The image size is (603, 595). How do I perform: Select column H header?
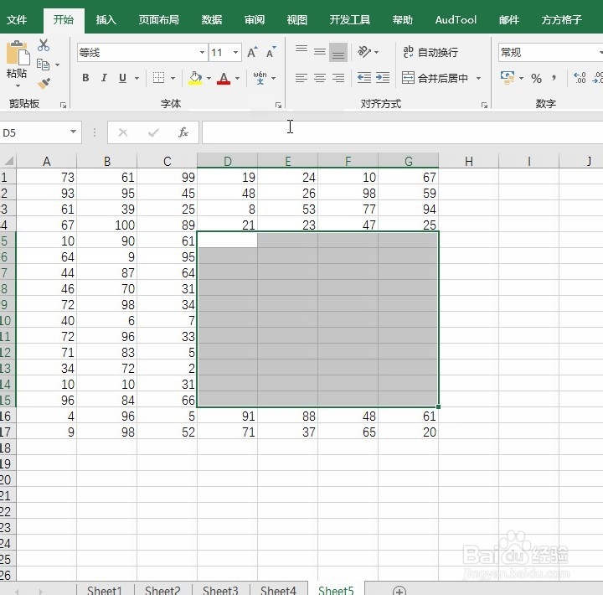pos(468,161)
